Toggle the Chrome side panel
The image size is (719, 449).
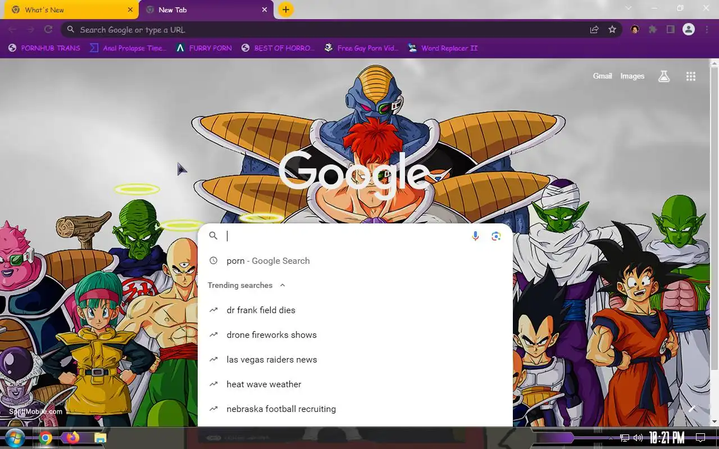coord(670,30)
